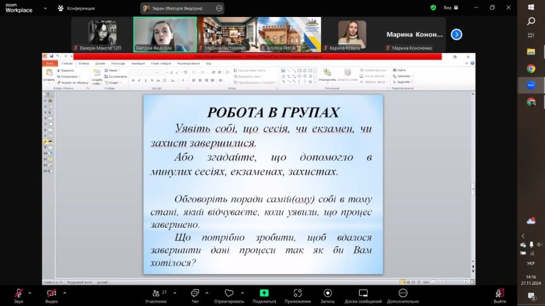The height and width of the screenshot is (306, 545).
Task: Select Вікторія Федорик's video thumbnail
Action: 165,34
